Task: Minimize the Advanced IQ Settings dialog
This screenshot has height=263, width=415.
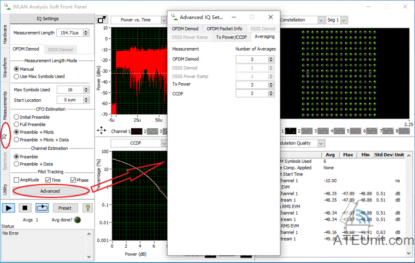Action: click(234, 17)
